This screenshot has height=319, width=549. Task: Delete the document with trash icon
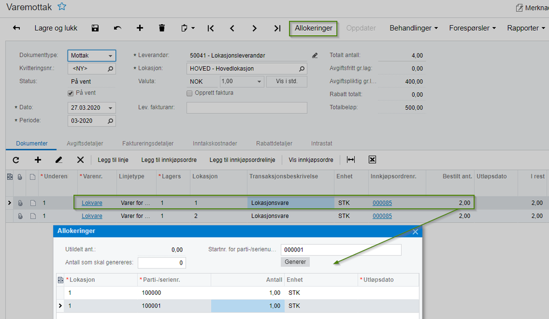click(162, 28)
